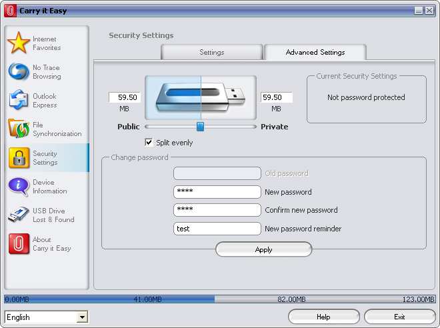Image resolution: width=440 pixels, height=328 pixels.
Task: Click the Carry it Easy title bar logo
Action: coord(11,11)
